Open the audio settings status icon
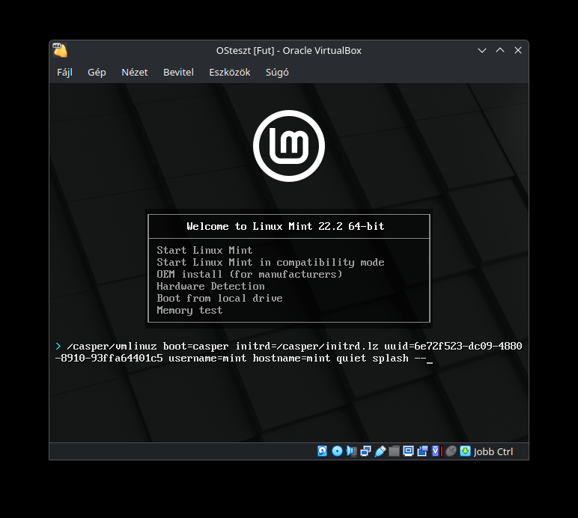 352,451
